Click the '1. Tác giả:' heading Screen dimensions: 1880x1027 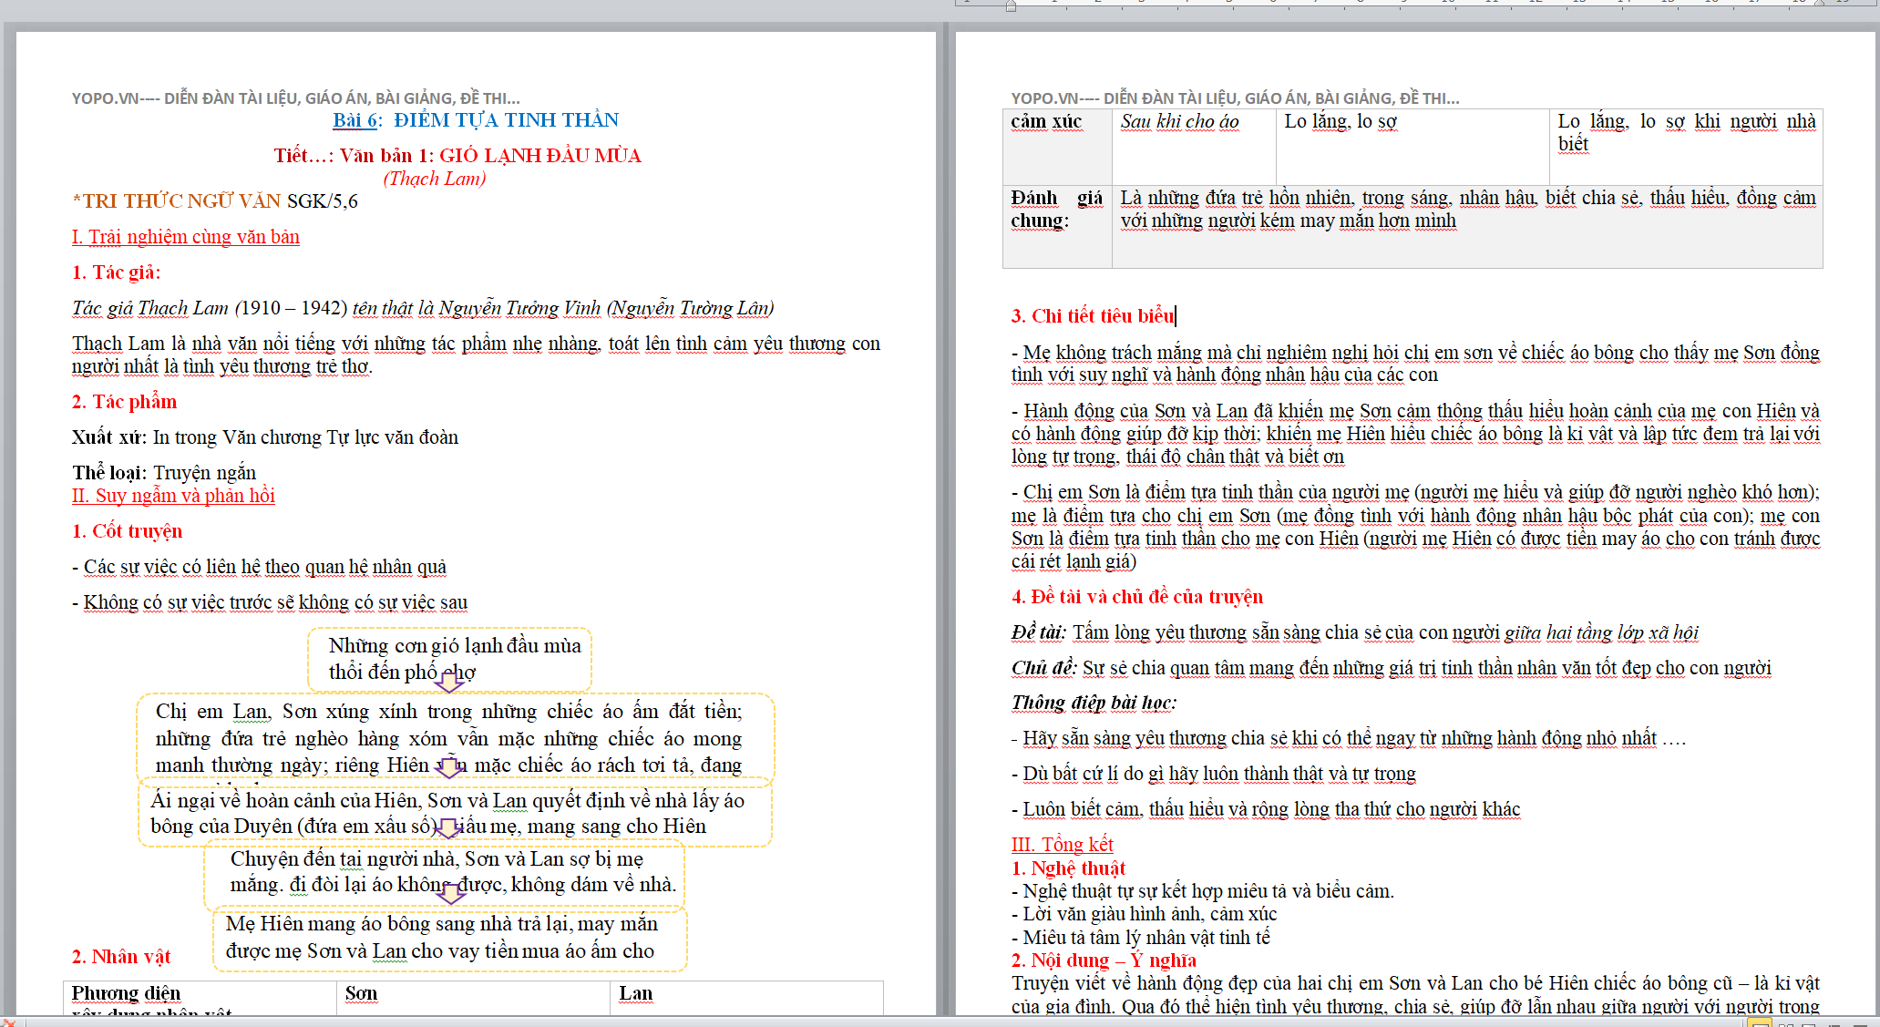point(117,272)
